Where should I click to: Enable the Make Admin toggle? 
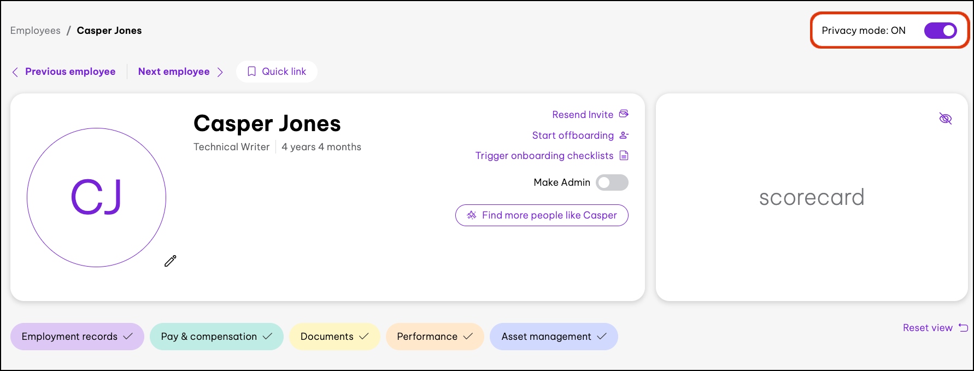pos(612,182)
